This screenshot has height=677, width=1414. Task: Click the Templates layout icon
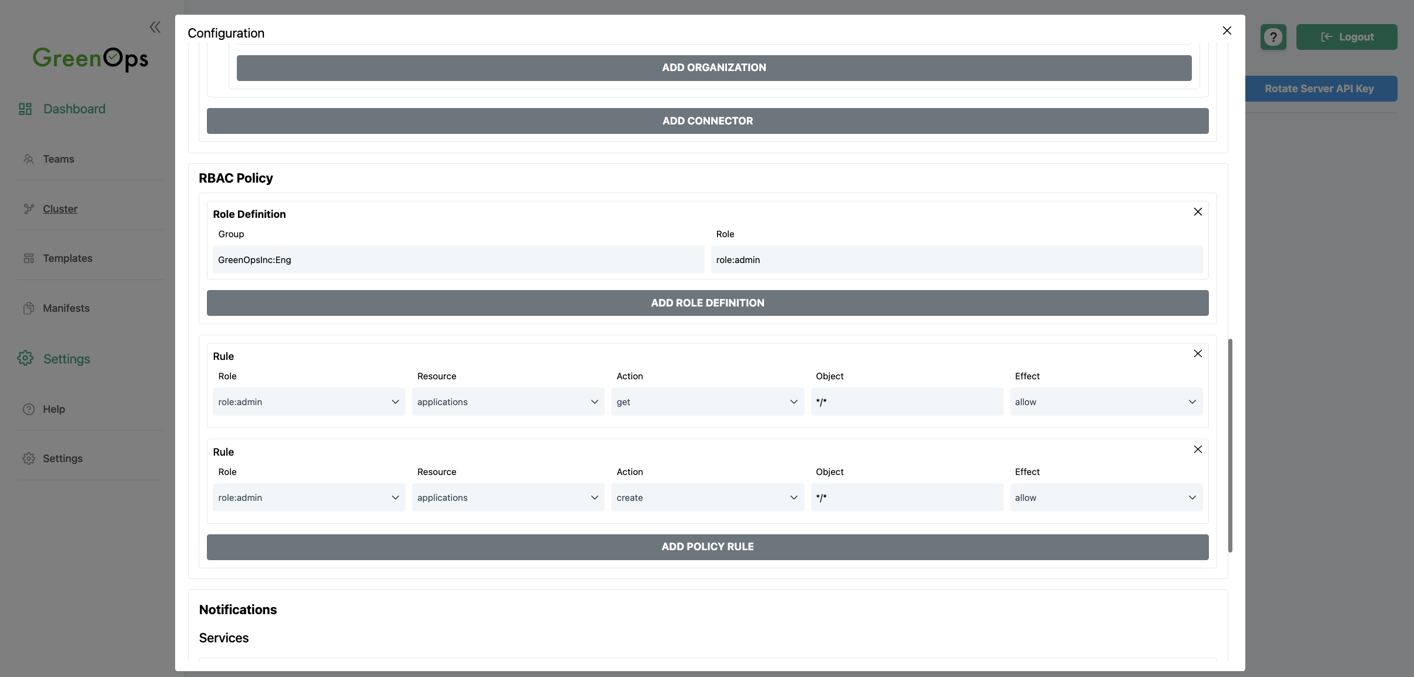pyautogui.click(x=29, y=258)
